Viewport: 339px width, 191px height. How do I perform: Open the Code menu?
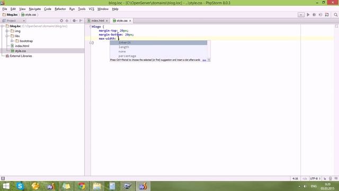[48, 9]
